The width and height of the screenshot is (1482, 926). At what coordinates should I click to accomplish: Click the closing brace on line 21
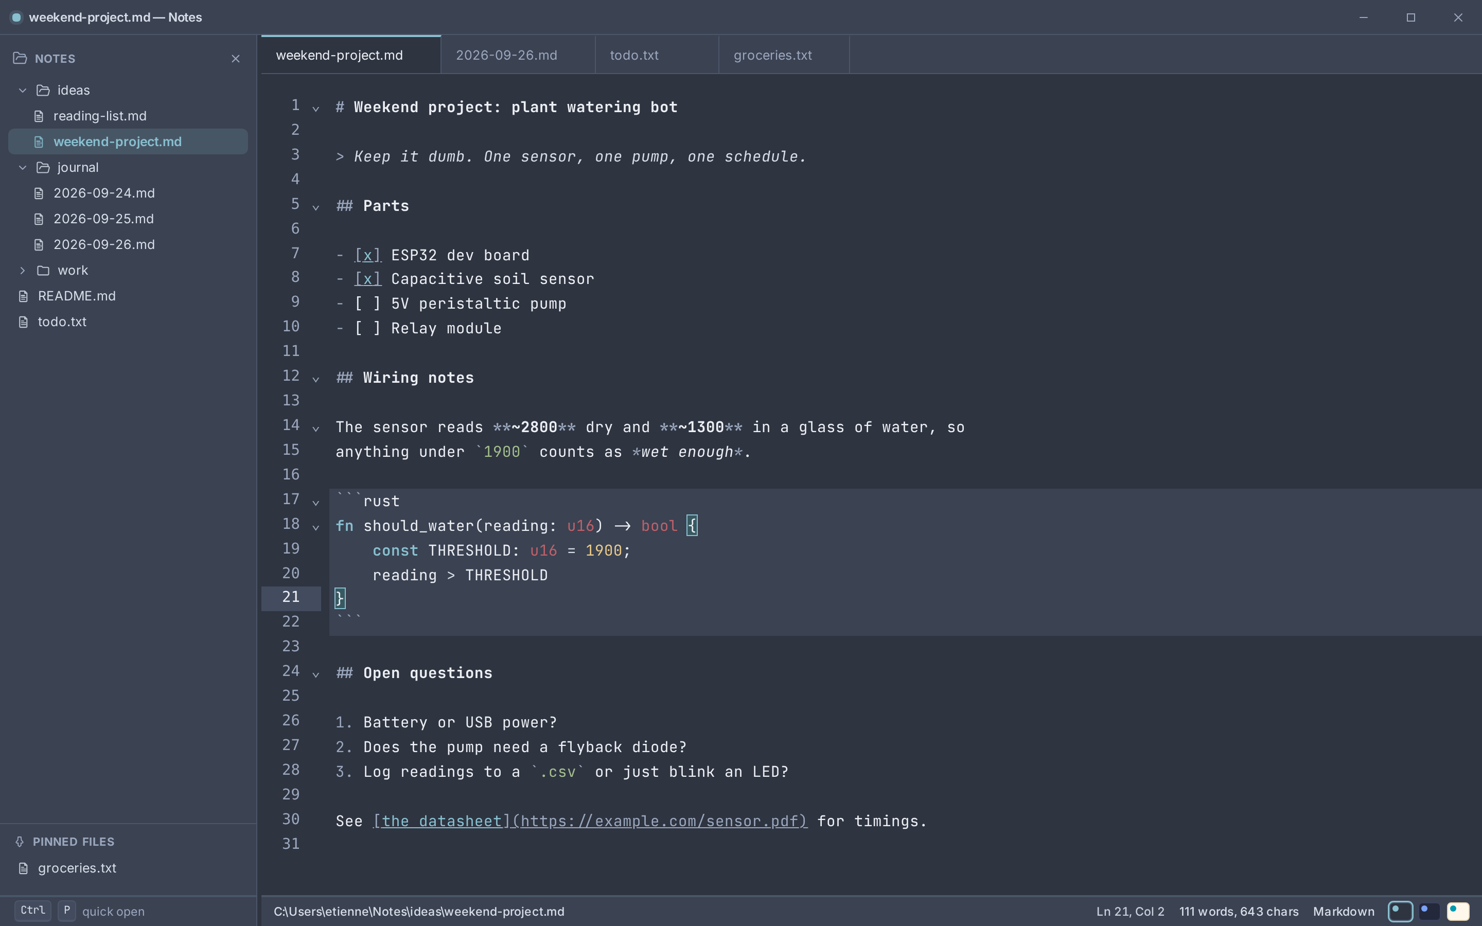click(x=340, y=598)
